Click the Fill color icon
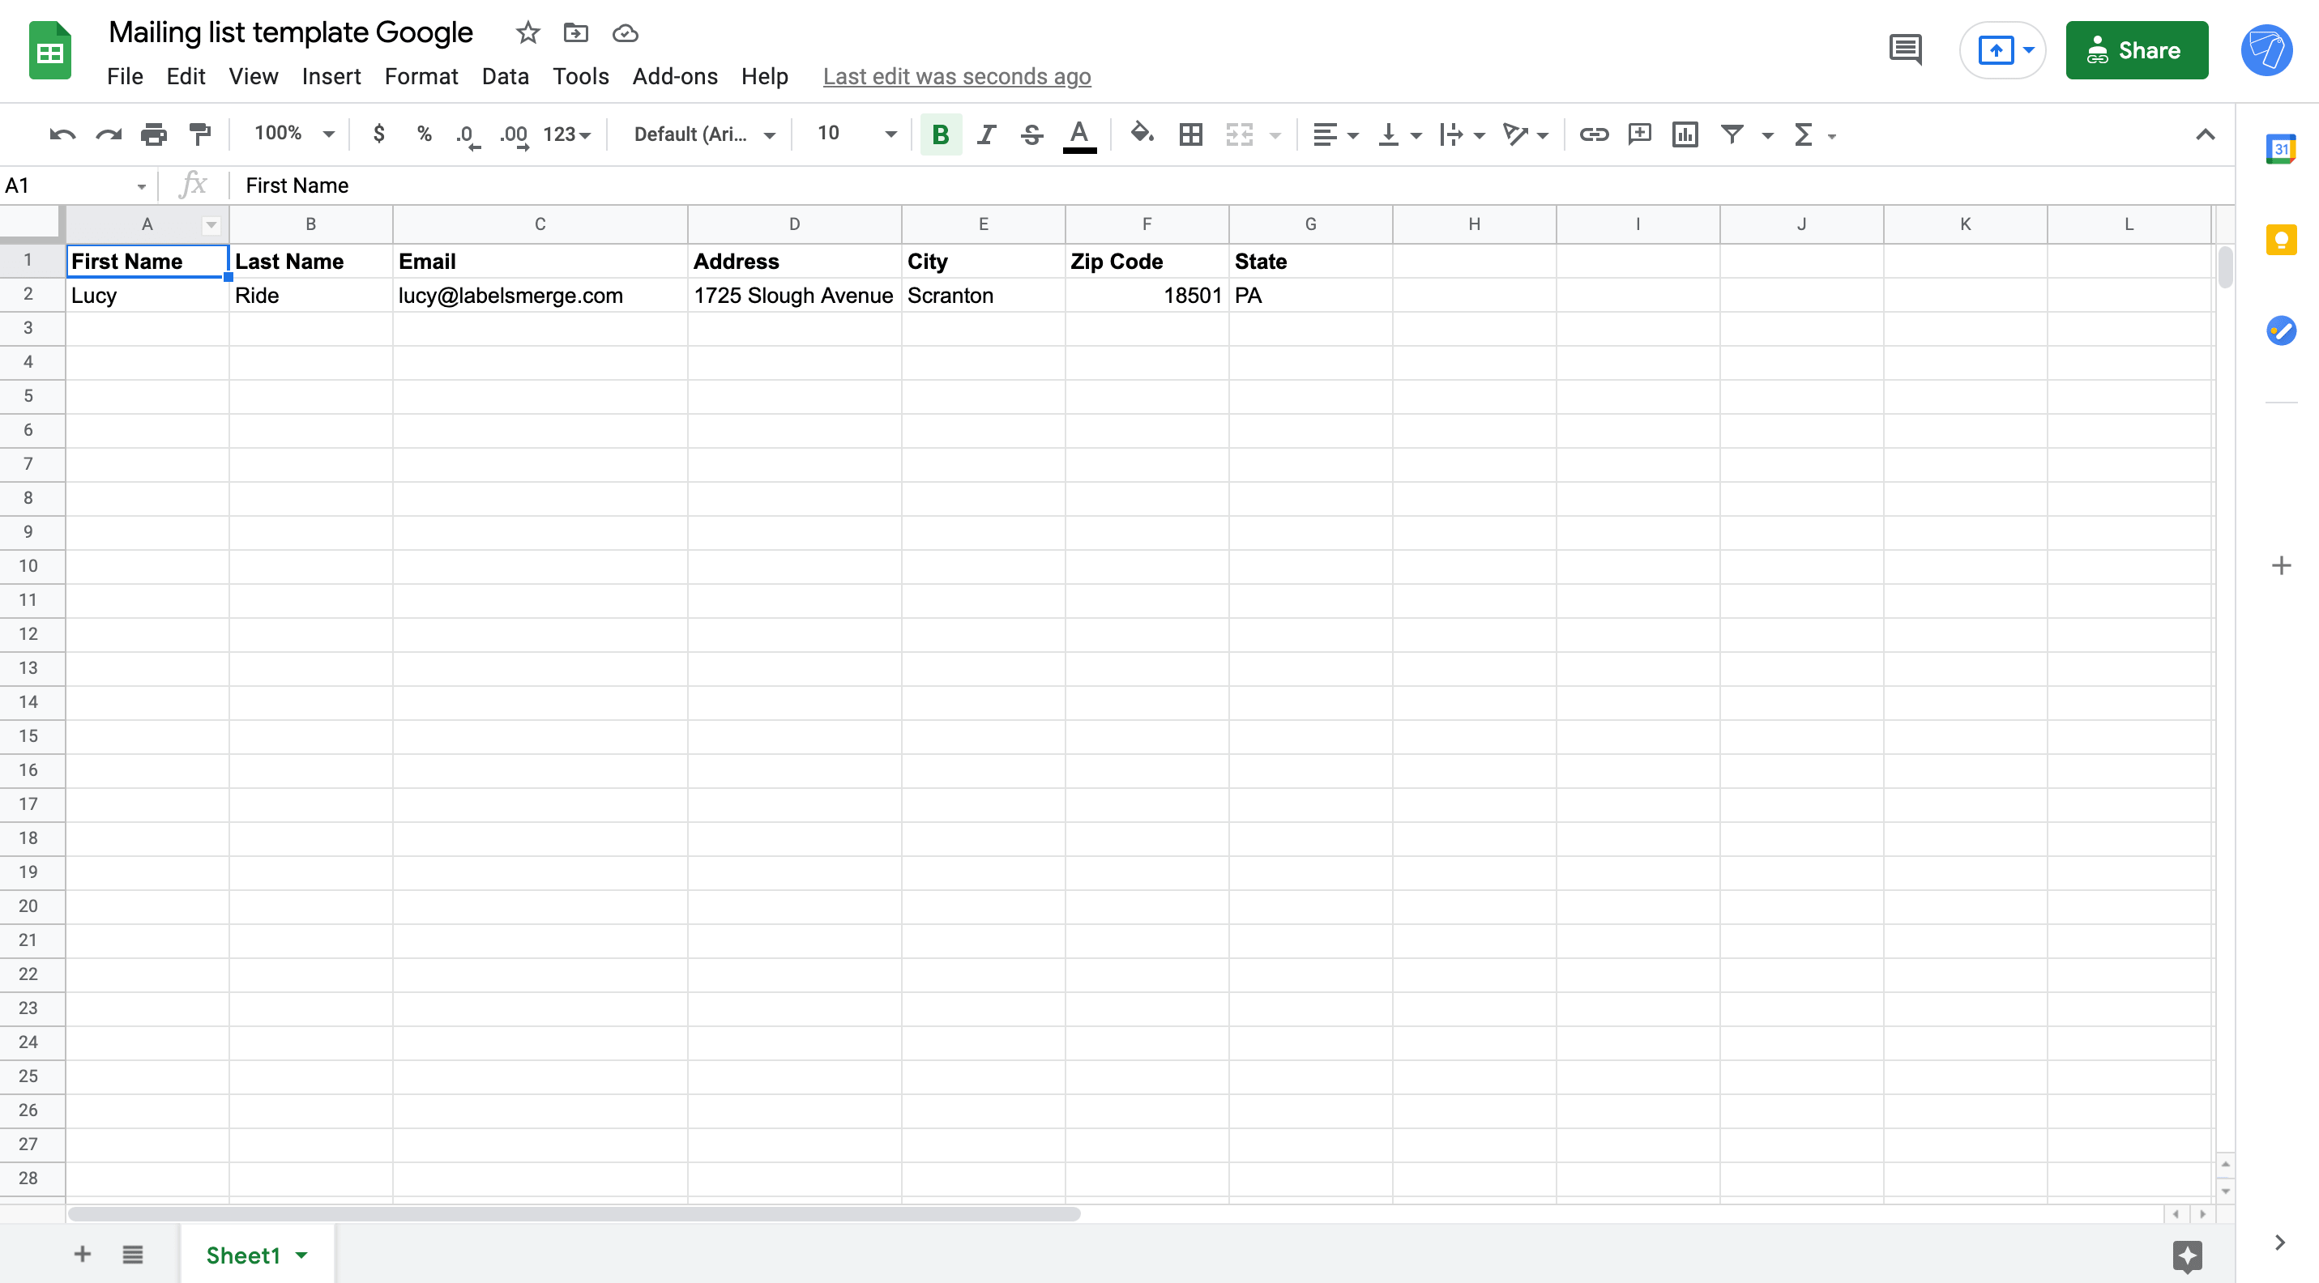Image resolution: width=2319 pixels, height=1283 pixels. (x=1142, y=133)
